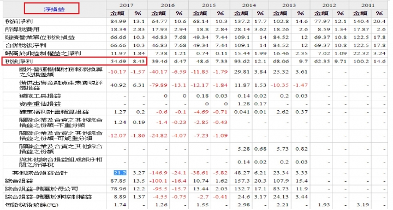
Task: Click the 繼續營業單位稅後損益 row label
Action: 40,38
